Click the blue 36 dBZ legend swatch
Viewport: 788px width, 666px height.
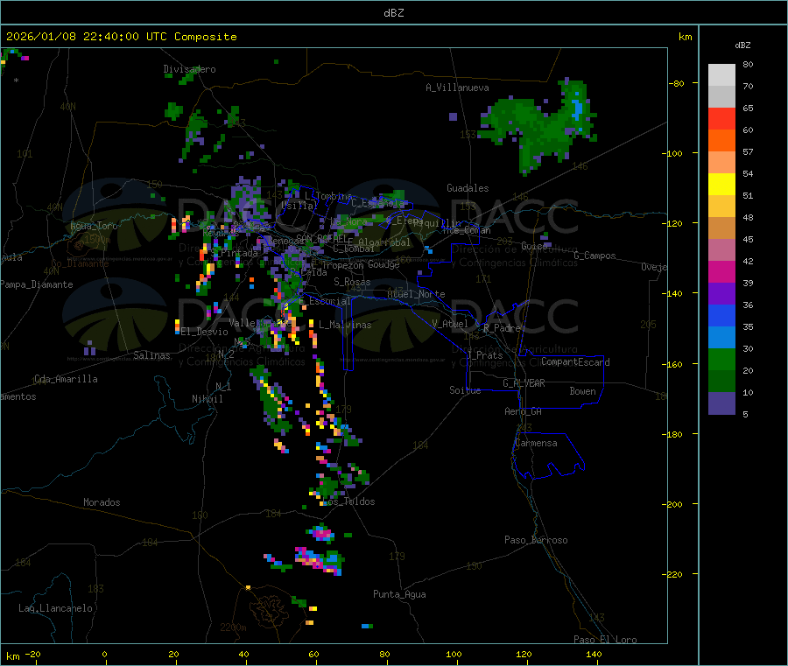coord(721,315)
